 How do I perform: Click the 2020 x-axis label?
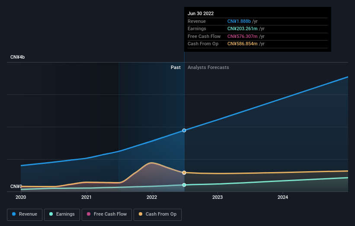point(21,198)
